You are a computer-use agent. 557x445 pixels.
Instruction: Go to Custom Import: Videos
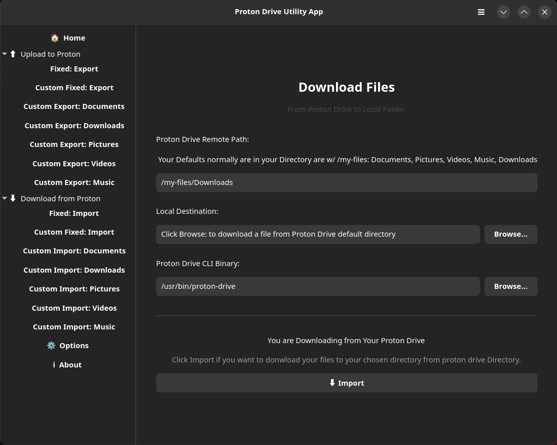[x=74, y=308]
